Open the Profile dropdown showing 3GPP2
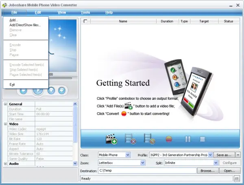The image size is (244, 185). click(210, 155)
